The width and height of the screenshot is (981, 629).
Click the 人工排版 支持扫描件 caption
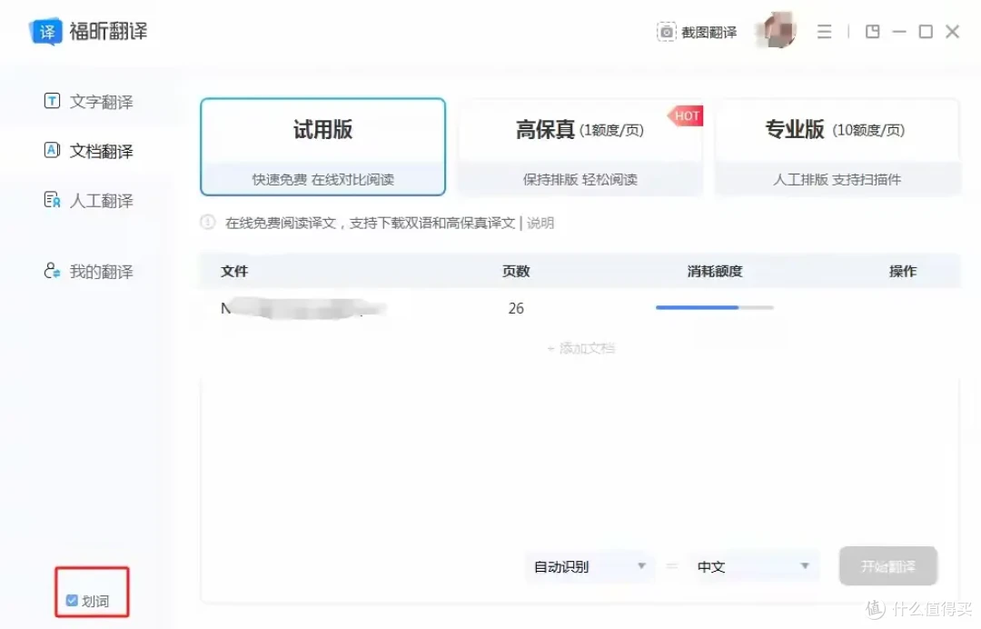click(837, 180)
